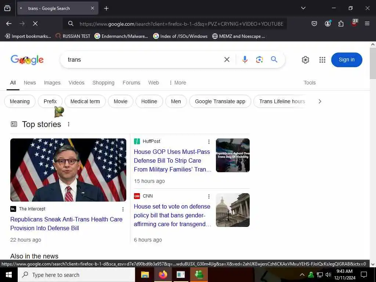Click the blue magnifier search button
376x282 pixels.
click(274, 59)
